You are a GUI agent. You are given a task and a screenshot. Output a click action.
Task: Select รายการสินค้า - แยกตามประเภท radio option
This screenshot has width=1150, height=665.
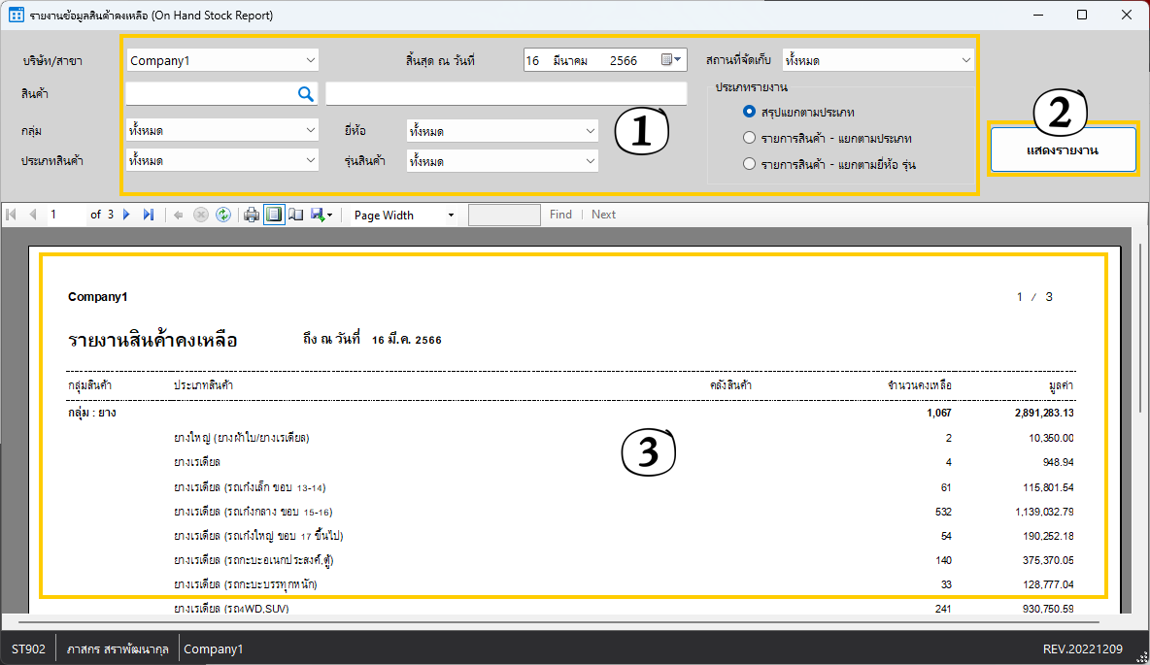point(749,138)
